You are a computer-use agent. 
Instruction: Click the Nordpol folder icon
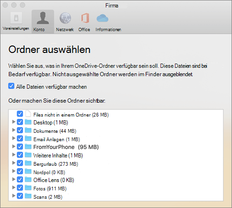pyautogui.click(x=28, y=171)
